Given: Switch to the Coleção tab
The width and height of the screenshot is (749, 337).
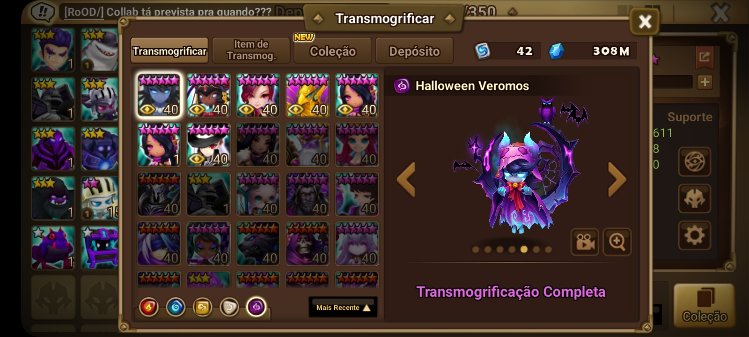Looking at the screenshot, I should [333, 51].
